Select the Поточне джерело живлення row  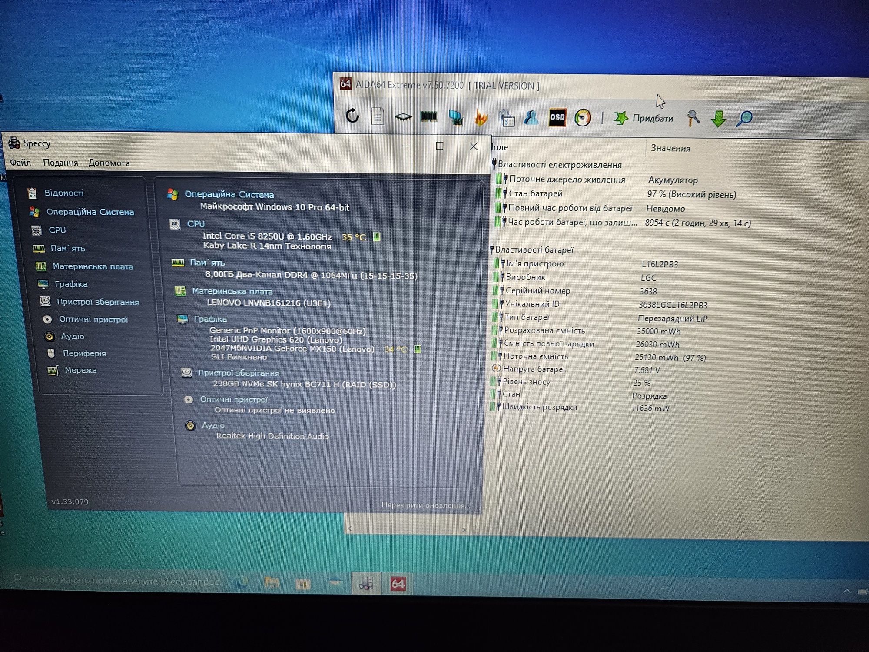tap(597, 180)
